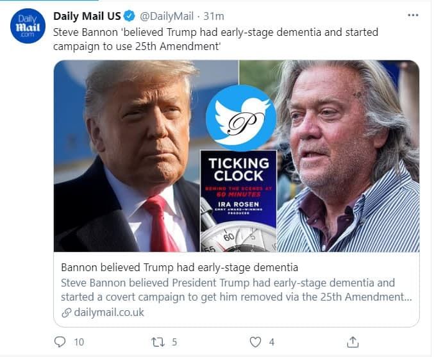Open the tweet's more options menu
This screenshot has height=357, width=434.
pyautogui.click(x=413, y=15)
